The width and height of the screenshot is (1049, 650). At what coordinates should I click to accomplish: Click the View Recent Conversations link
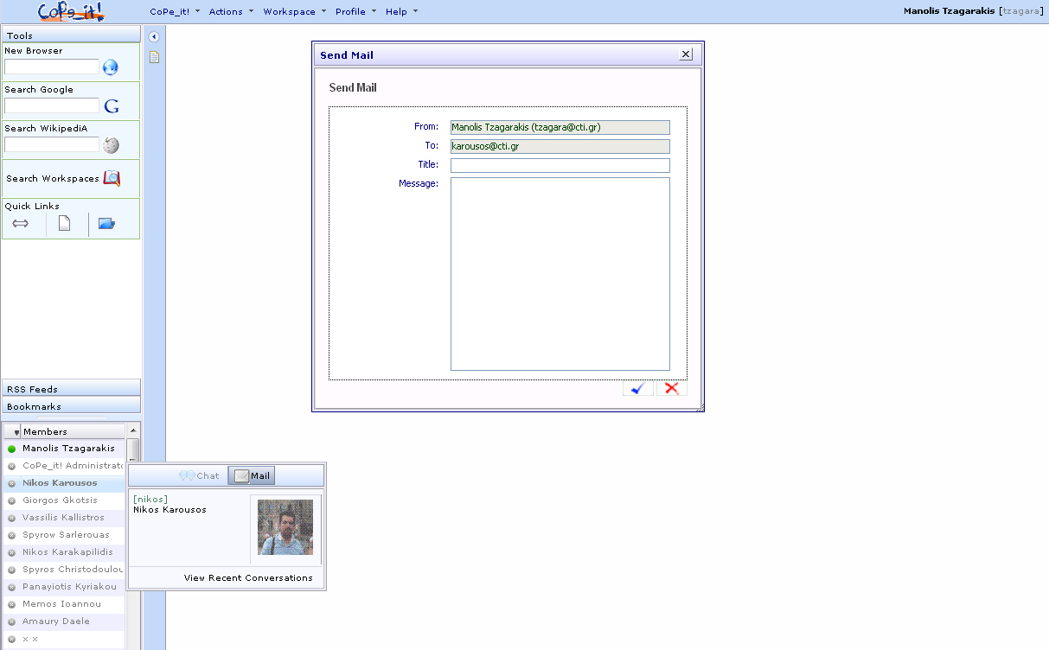pos(248,577)
